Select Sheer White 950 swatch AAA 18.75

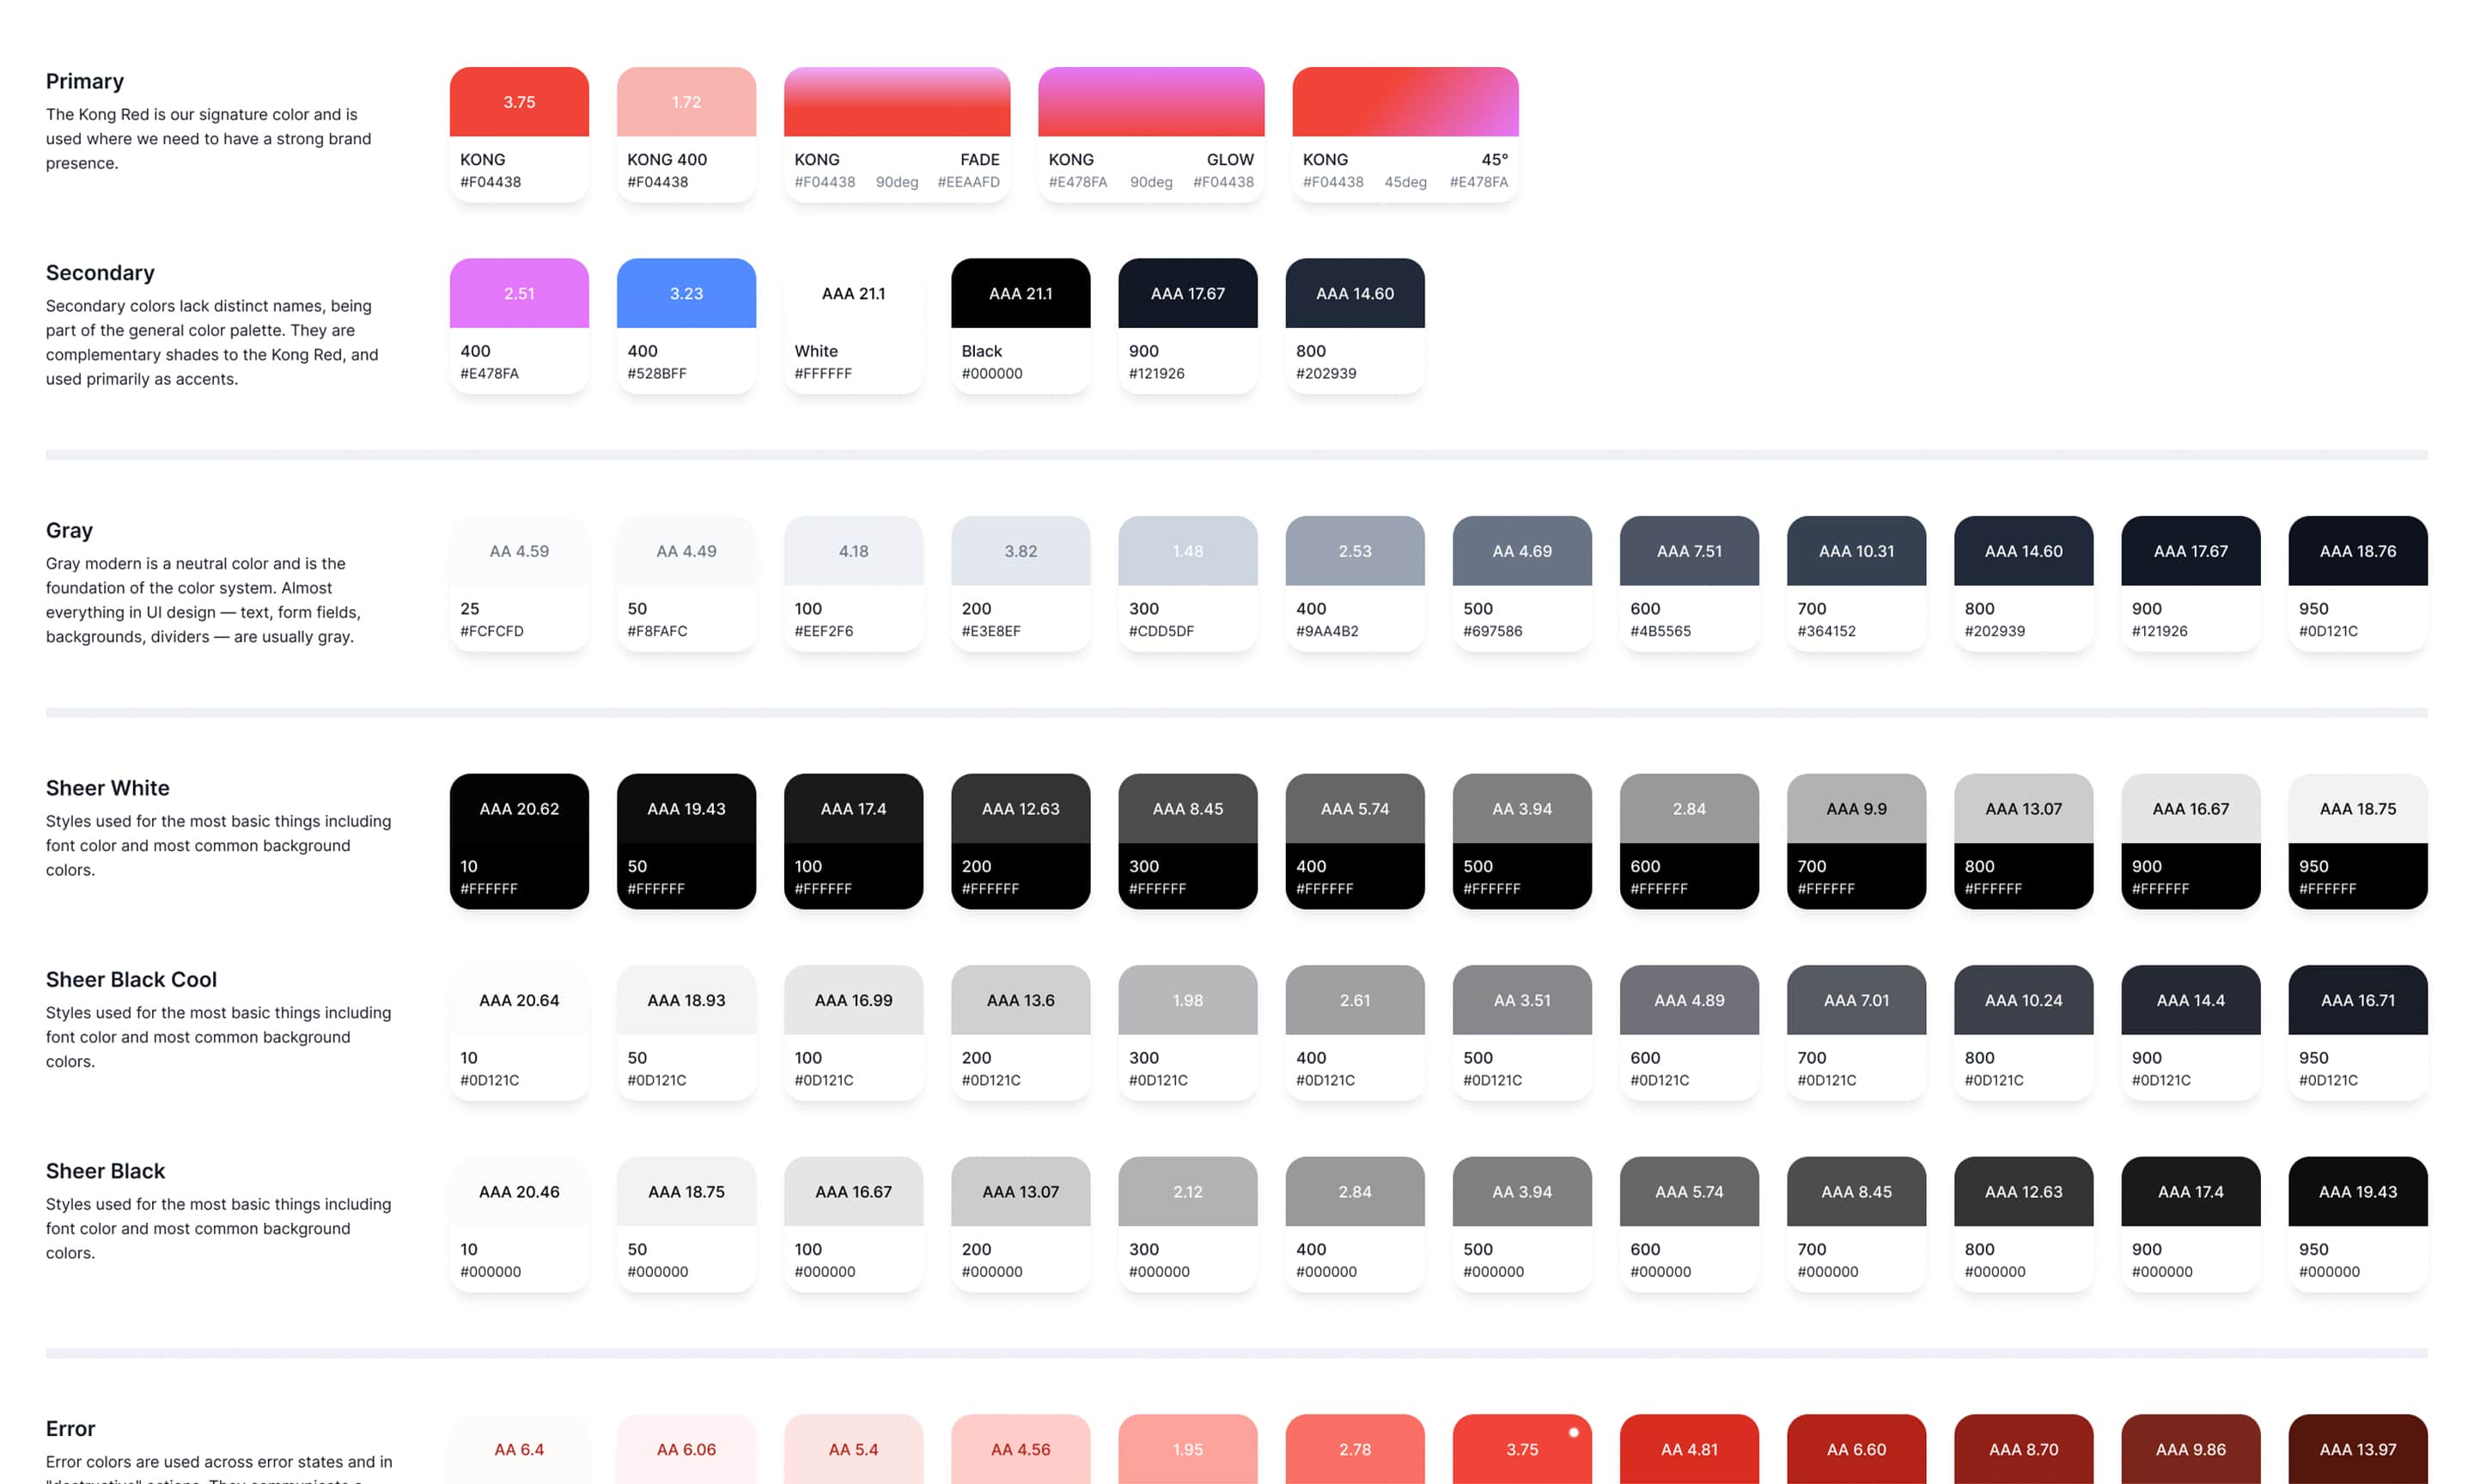click(x=2358, y=841)
